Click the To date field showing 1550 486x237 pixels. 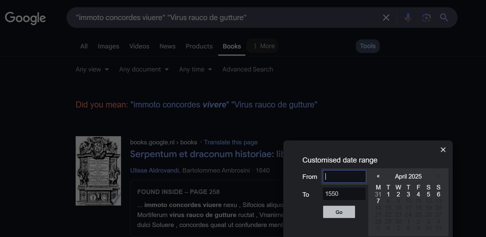coord(344,194)
